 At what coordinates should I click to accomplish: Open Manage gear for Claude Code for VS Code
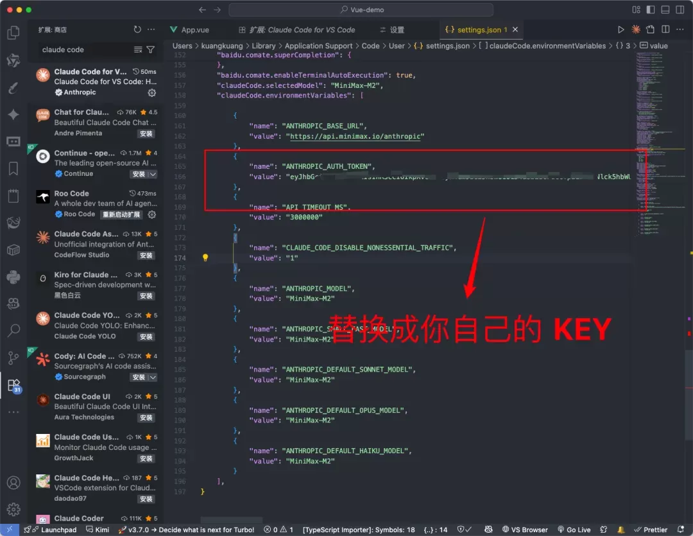(x=151, y=92)
